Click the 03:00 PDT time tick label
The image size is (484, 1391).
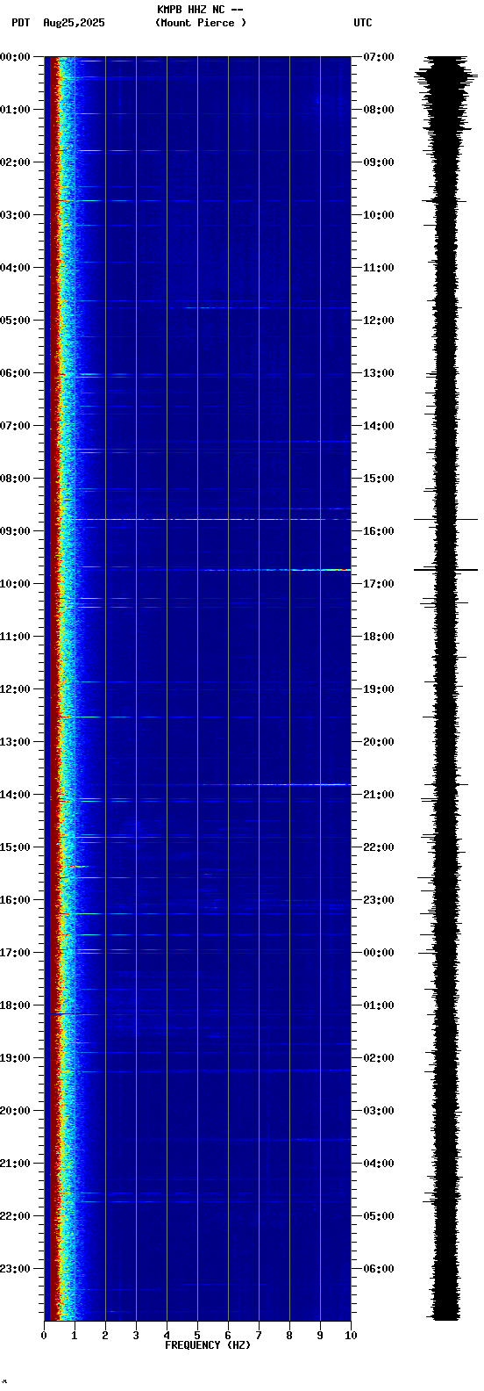15,215
